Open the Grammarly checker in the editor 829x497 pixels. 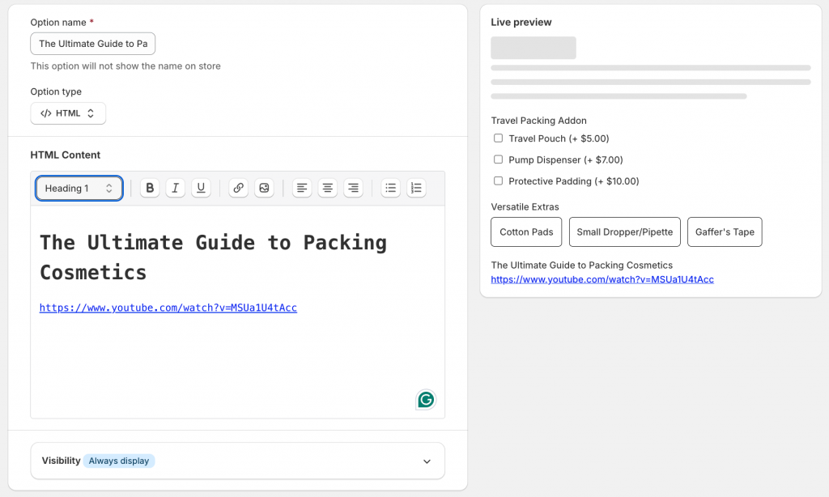coord(425,399)
